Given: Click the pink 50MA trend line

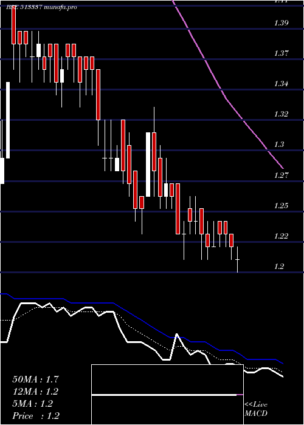Looking at the screenshot, I should (x=226, y=98).
